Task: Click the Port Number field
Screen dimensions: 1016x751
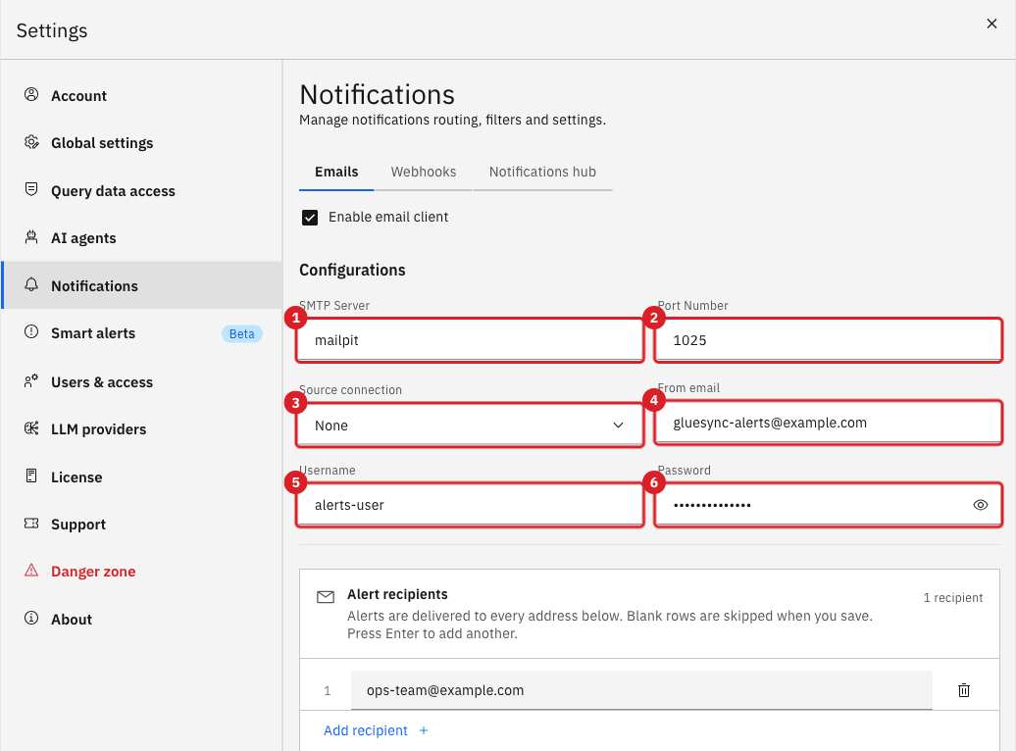Action: coord(828,340)
